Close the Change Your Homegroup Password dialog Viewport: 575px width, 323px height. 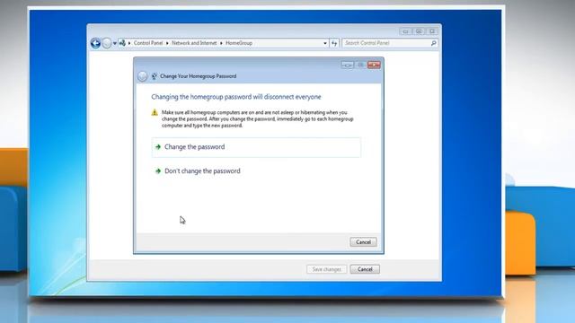(374, 65)
